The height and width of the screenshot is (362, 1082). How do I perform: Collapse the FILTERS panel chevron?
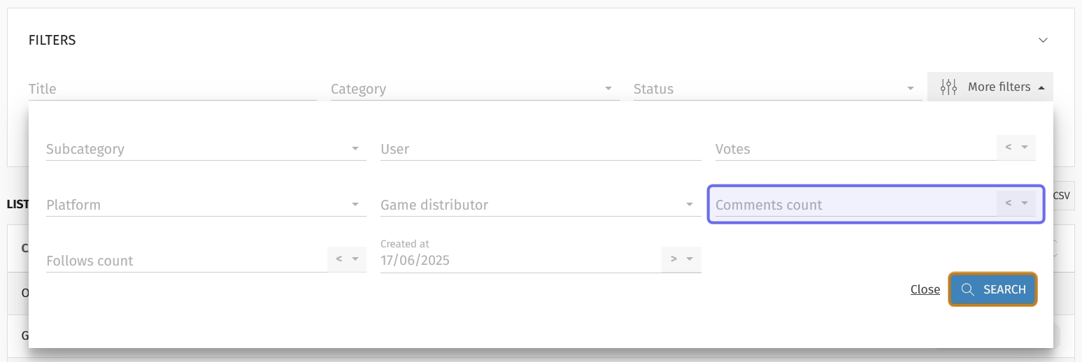(1043, 40)
